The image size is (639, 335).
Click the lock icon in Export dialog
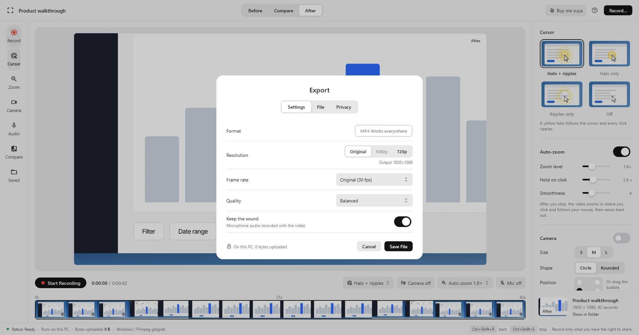point(229,246)
